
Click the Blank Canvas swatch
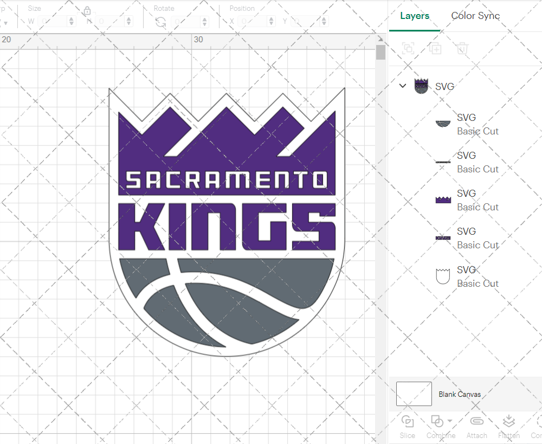click(x=414, y=394)
